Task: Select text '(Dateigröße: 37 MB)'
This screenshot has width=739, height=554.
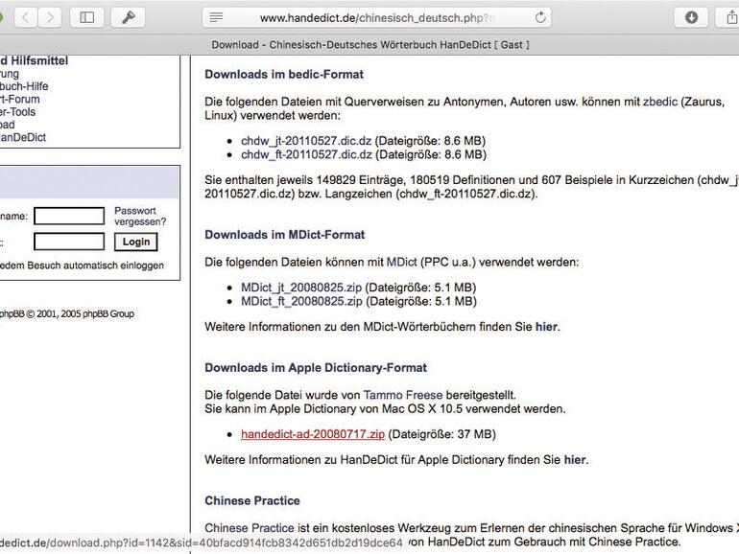Action: click(441, 434)
